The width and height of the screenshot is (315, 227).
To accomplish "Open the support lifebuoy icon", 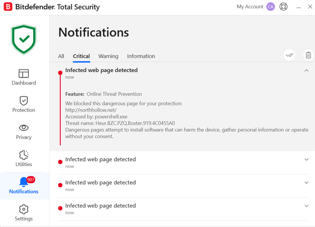I will pyautogui.click(x=283, y=7).
